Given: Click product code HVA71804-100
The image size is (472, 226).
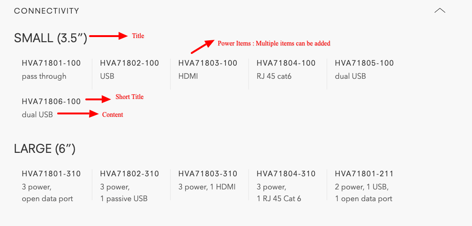Looking at the screenshot, I should click(286, 63).
